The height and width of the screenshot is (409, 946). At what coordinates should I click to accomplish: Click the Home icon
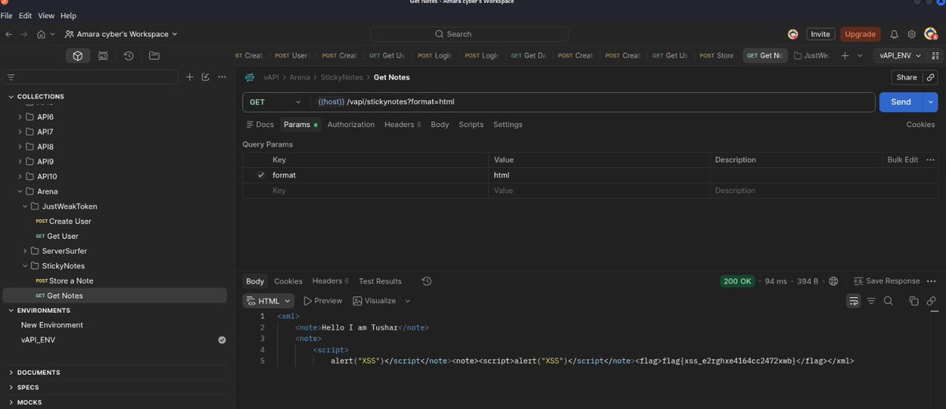pos(41,34)
